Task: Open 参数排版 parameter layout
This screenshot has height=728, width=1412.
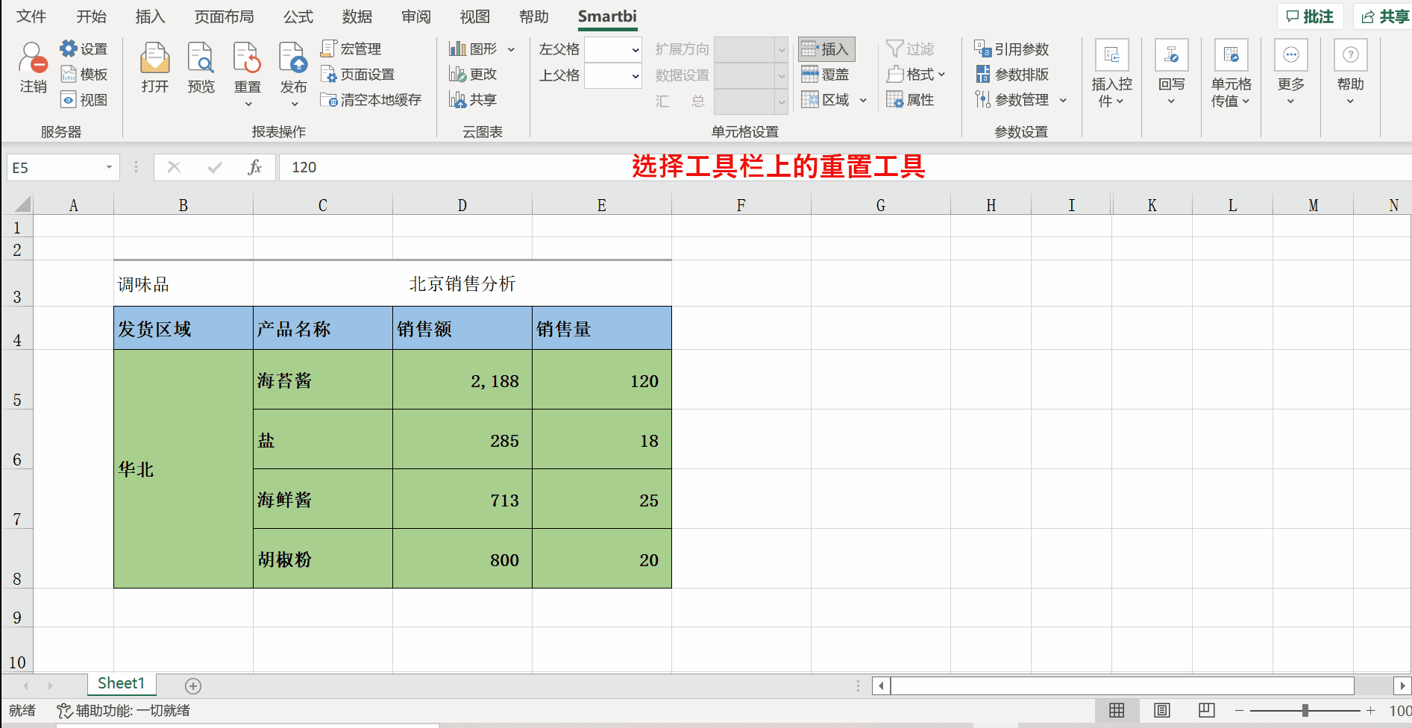Action: click(x=1011, y=75)
